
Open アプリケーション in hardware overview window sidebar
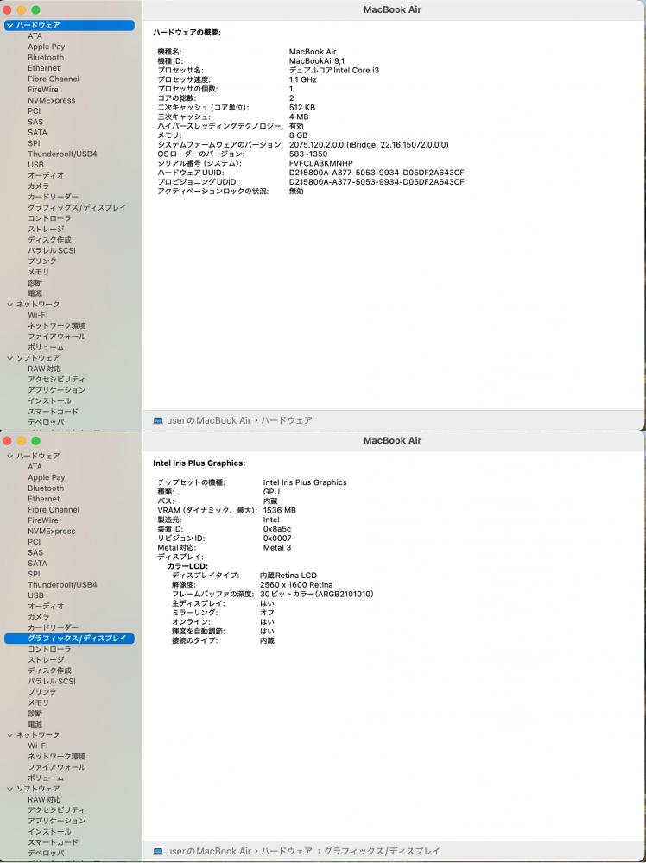pyautogui.click(x=57, y=390)
